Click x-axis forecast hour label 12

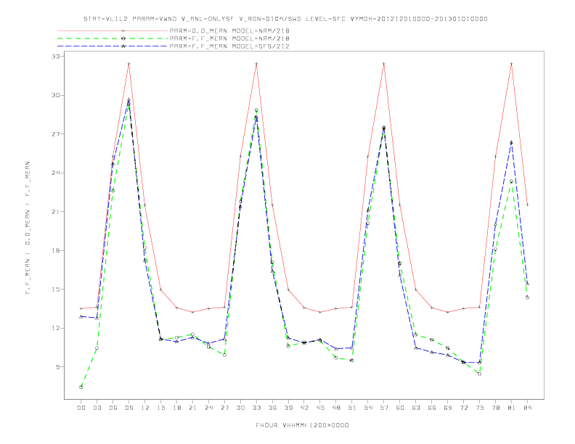coord(145,408)
